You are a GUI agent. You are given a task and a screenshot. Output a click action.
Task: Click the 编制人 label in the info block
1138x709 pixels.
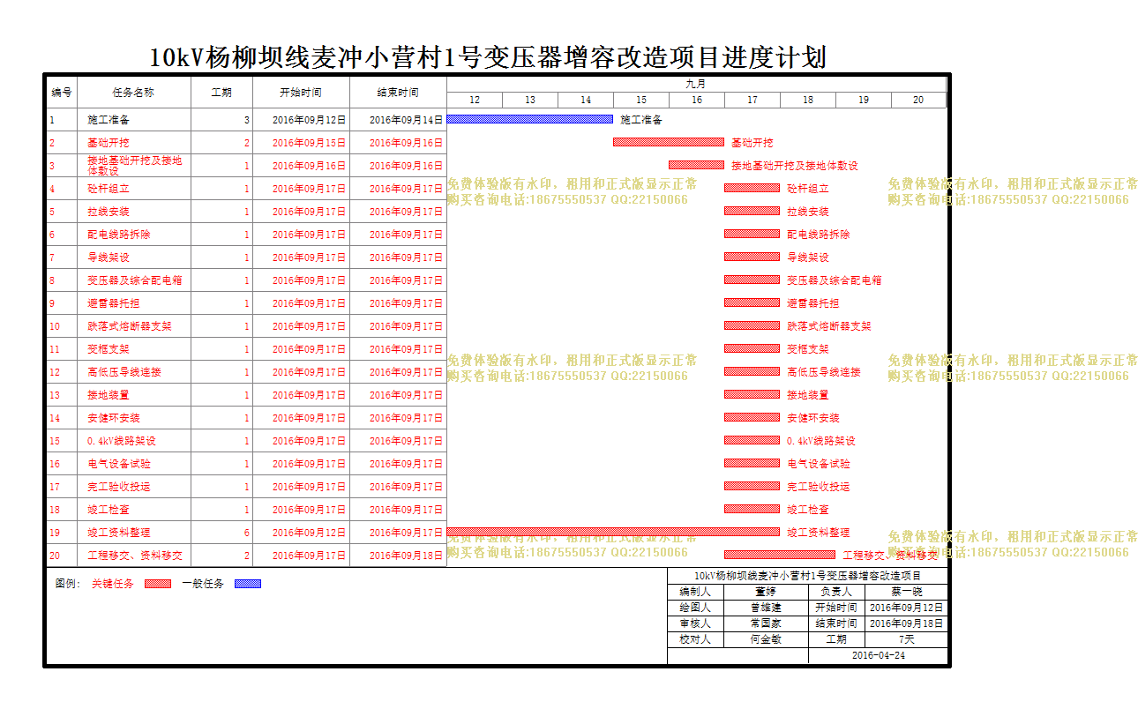[x=695, y=593]
